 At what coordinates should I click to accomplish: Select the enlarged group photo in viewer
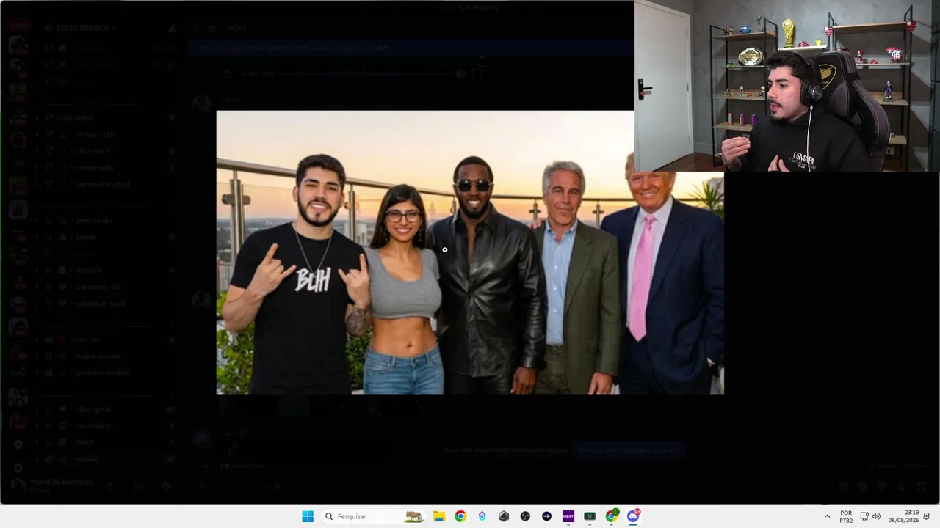[x=470, y=252]
